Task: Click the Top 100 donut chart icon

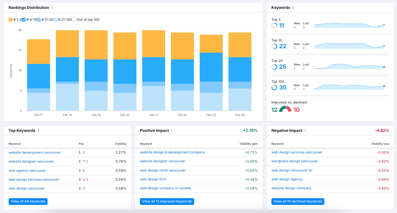Action: (x=274, y=88)
